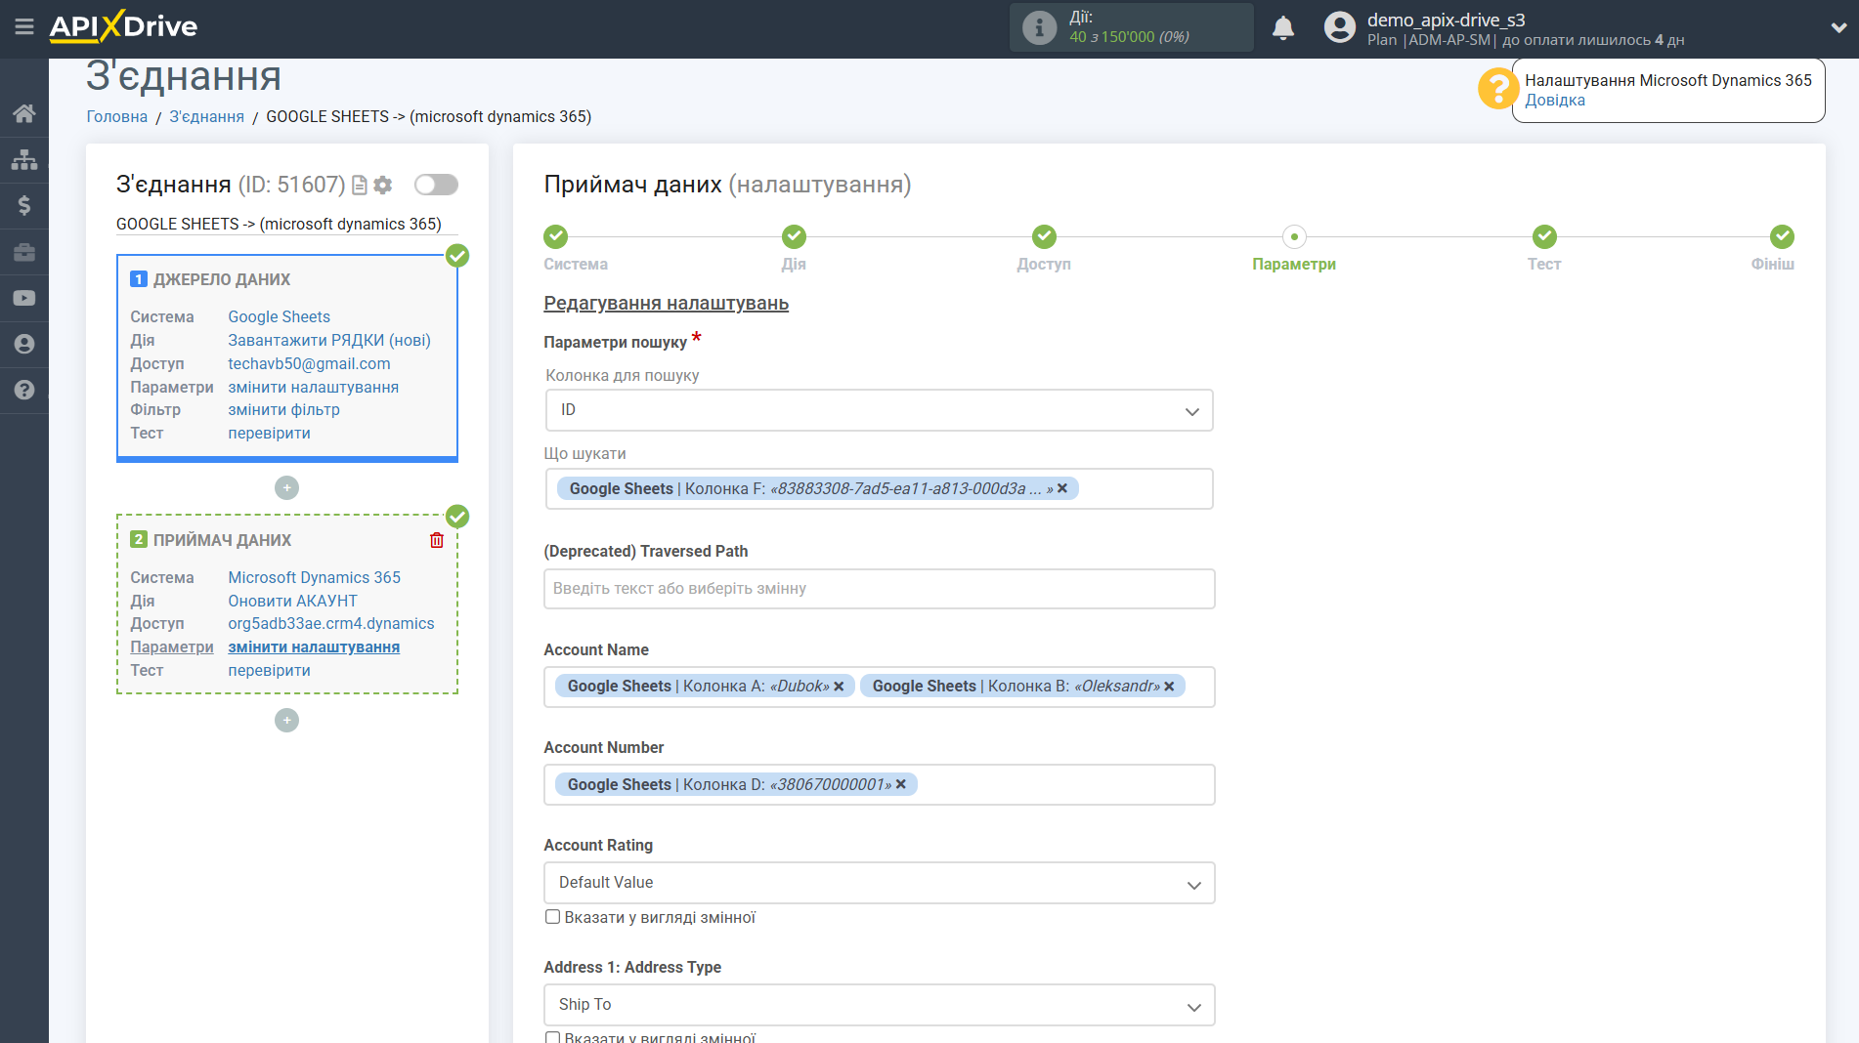
Task: Remove Колонка D account number tag
Action: coord(901,784)
